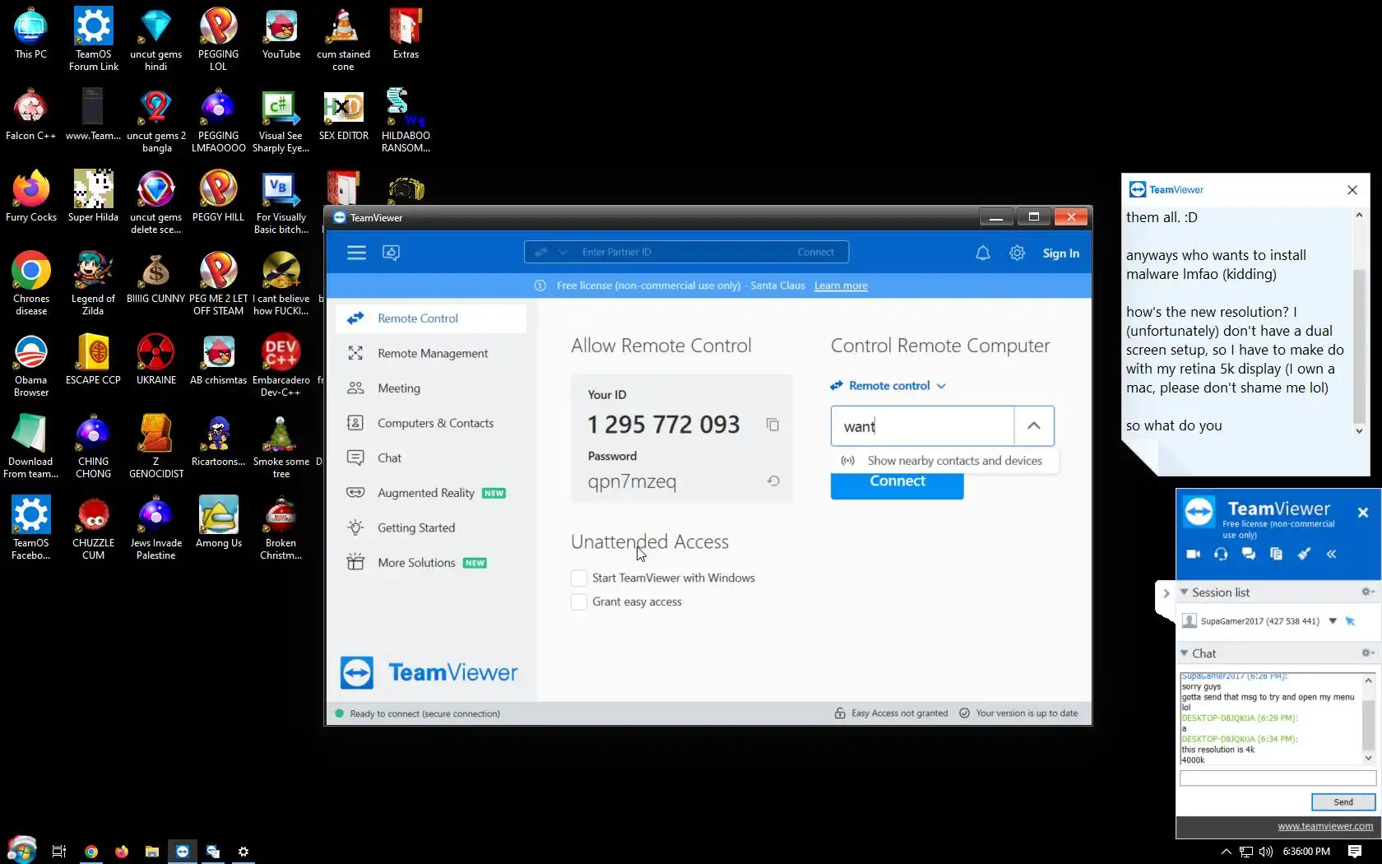Select Legend of Zilda desktop icon
The image size is (1382, 864).
coord(93,284)
